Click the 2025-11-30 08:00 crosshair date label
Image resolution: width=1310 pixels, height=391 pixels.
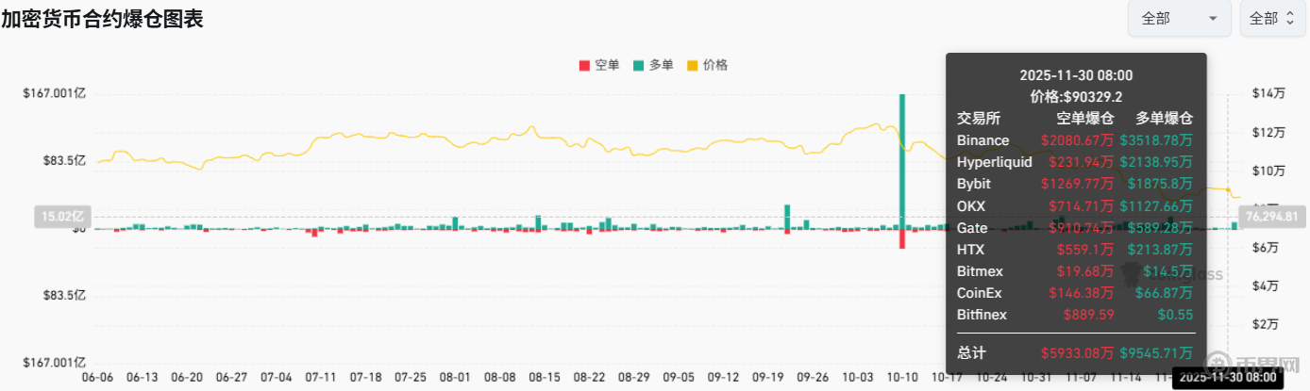(1227, 380)
